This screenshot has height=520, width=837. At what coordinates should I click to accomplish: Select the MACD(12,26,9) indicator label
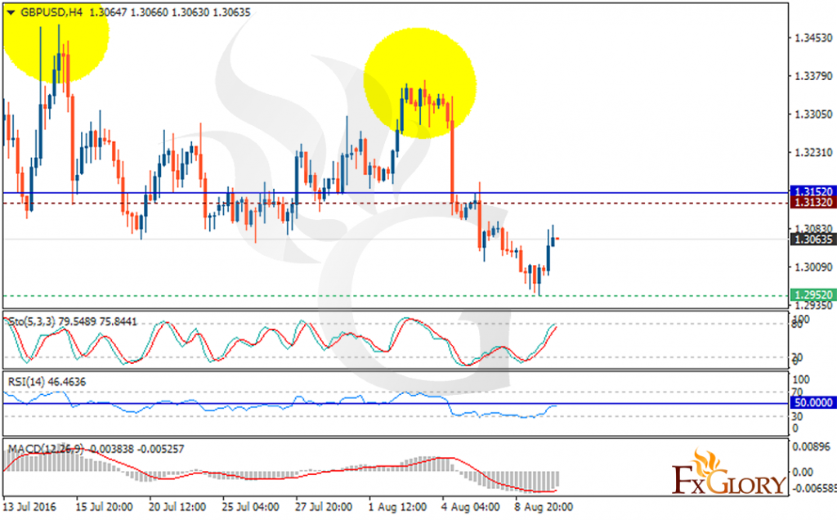pyautogui.click(x=96, y=449)
